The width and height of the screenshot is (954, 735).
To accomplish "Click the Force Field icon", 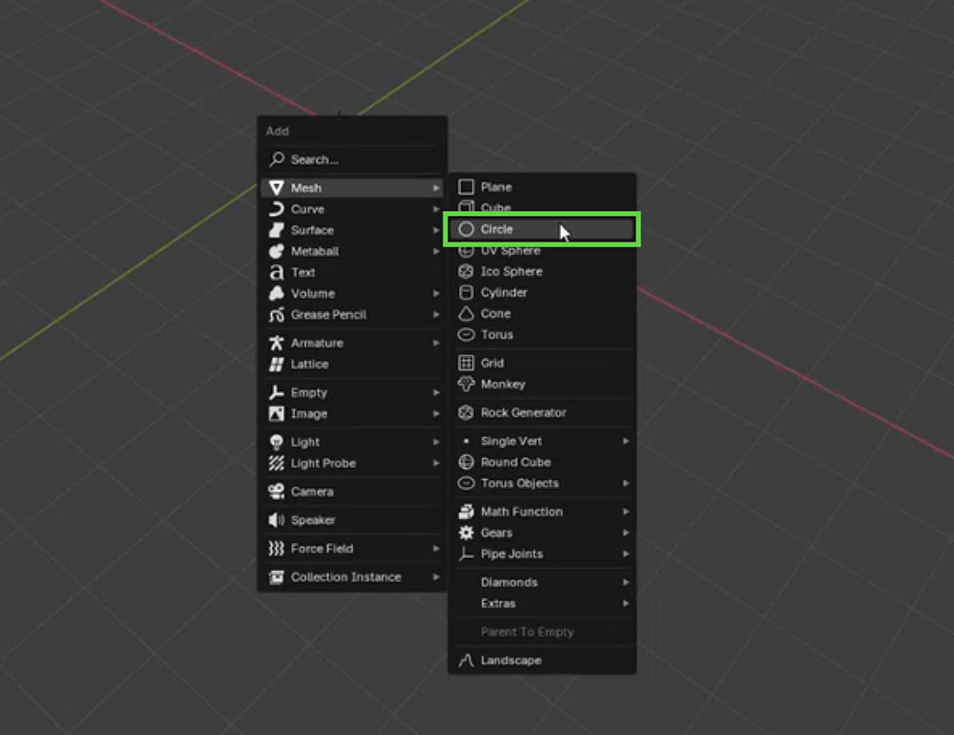I will (277, 548).
